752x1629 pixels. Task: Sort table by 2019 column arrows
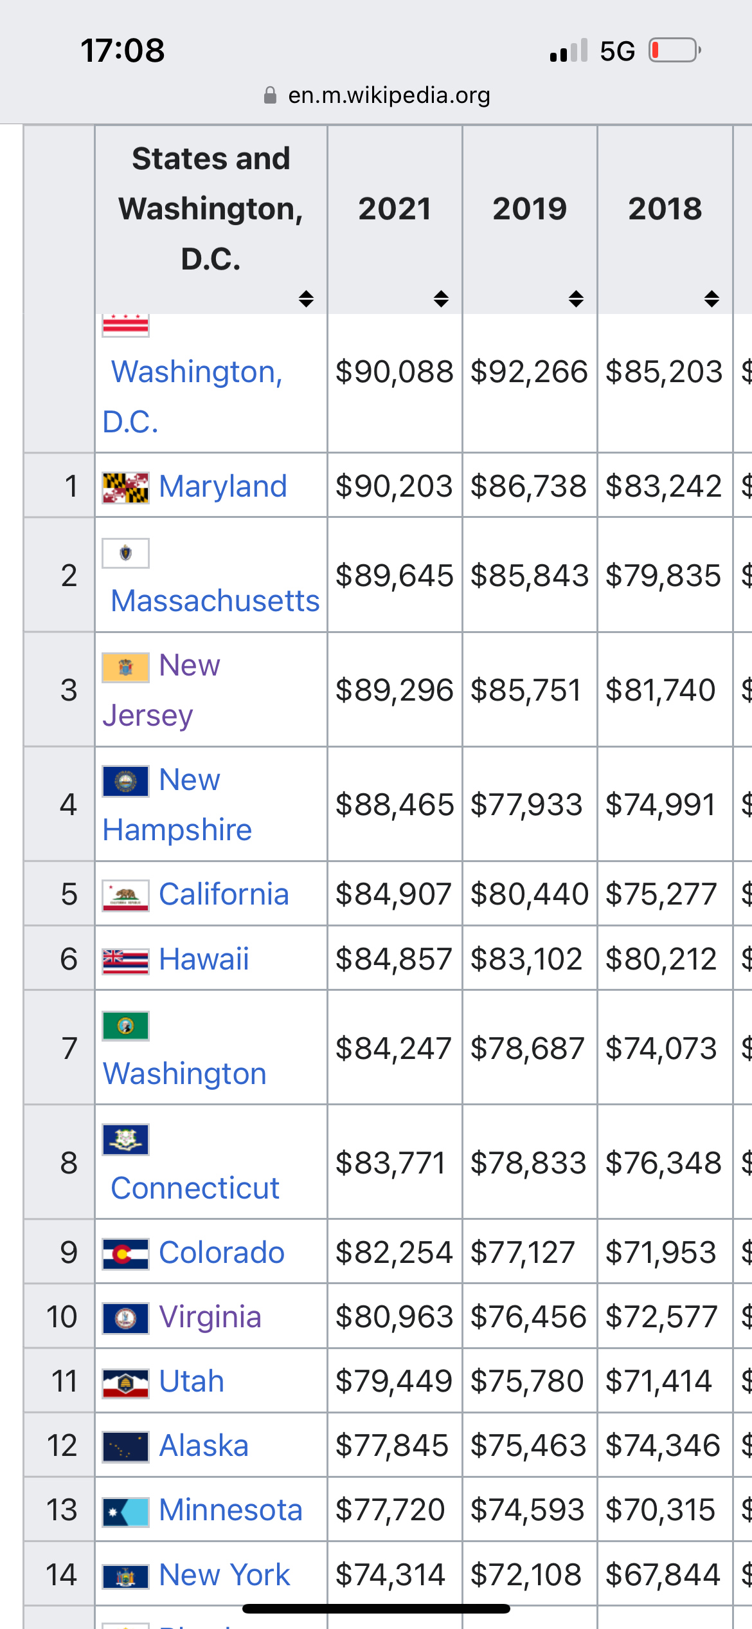click(576, 299)
